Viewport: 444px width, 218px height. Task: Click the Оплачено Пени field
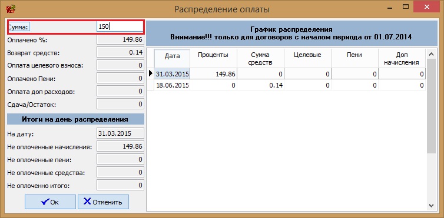pos(120,79)
